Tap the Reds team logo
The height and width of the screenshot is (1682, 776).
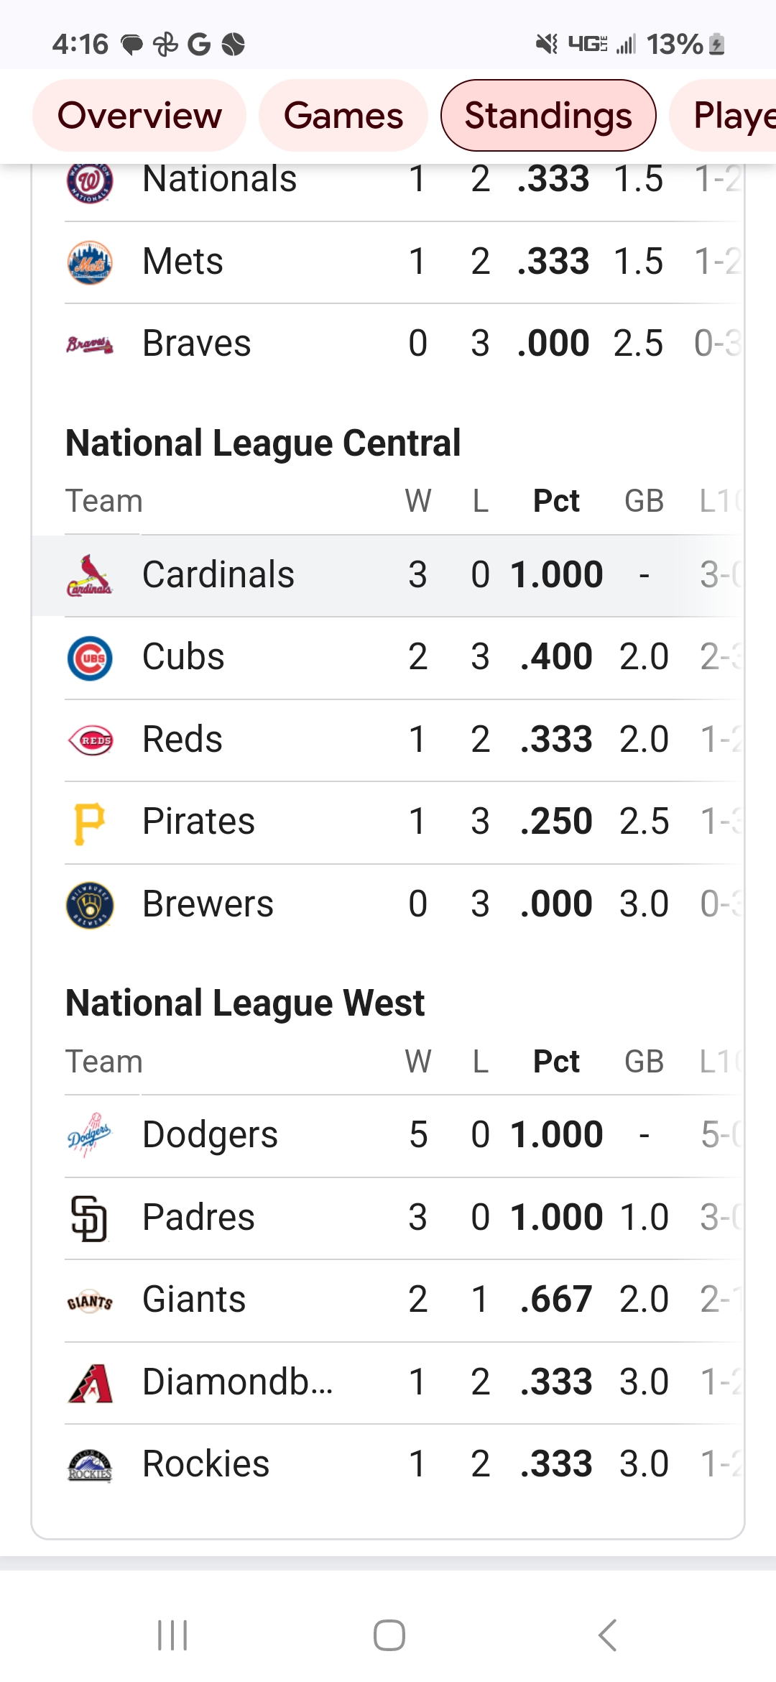[90, 740]
